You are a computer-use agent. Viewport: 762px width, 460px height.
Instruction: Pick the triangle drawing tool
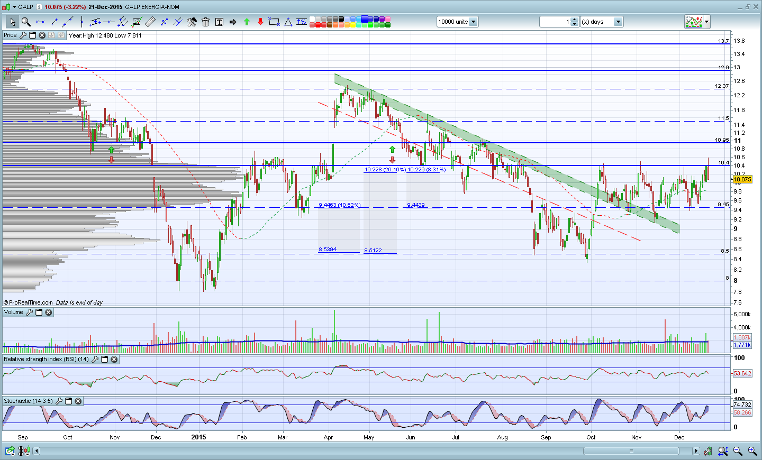tap(288, 22)
